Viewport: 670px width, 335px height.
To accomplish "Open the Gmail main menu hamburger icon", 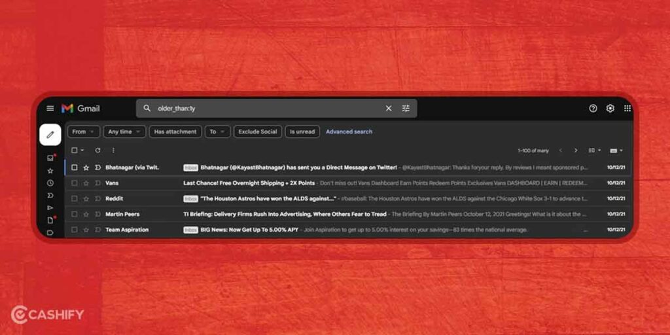I will (50, 109).
